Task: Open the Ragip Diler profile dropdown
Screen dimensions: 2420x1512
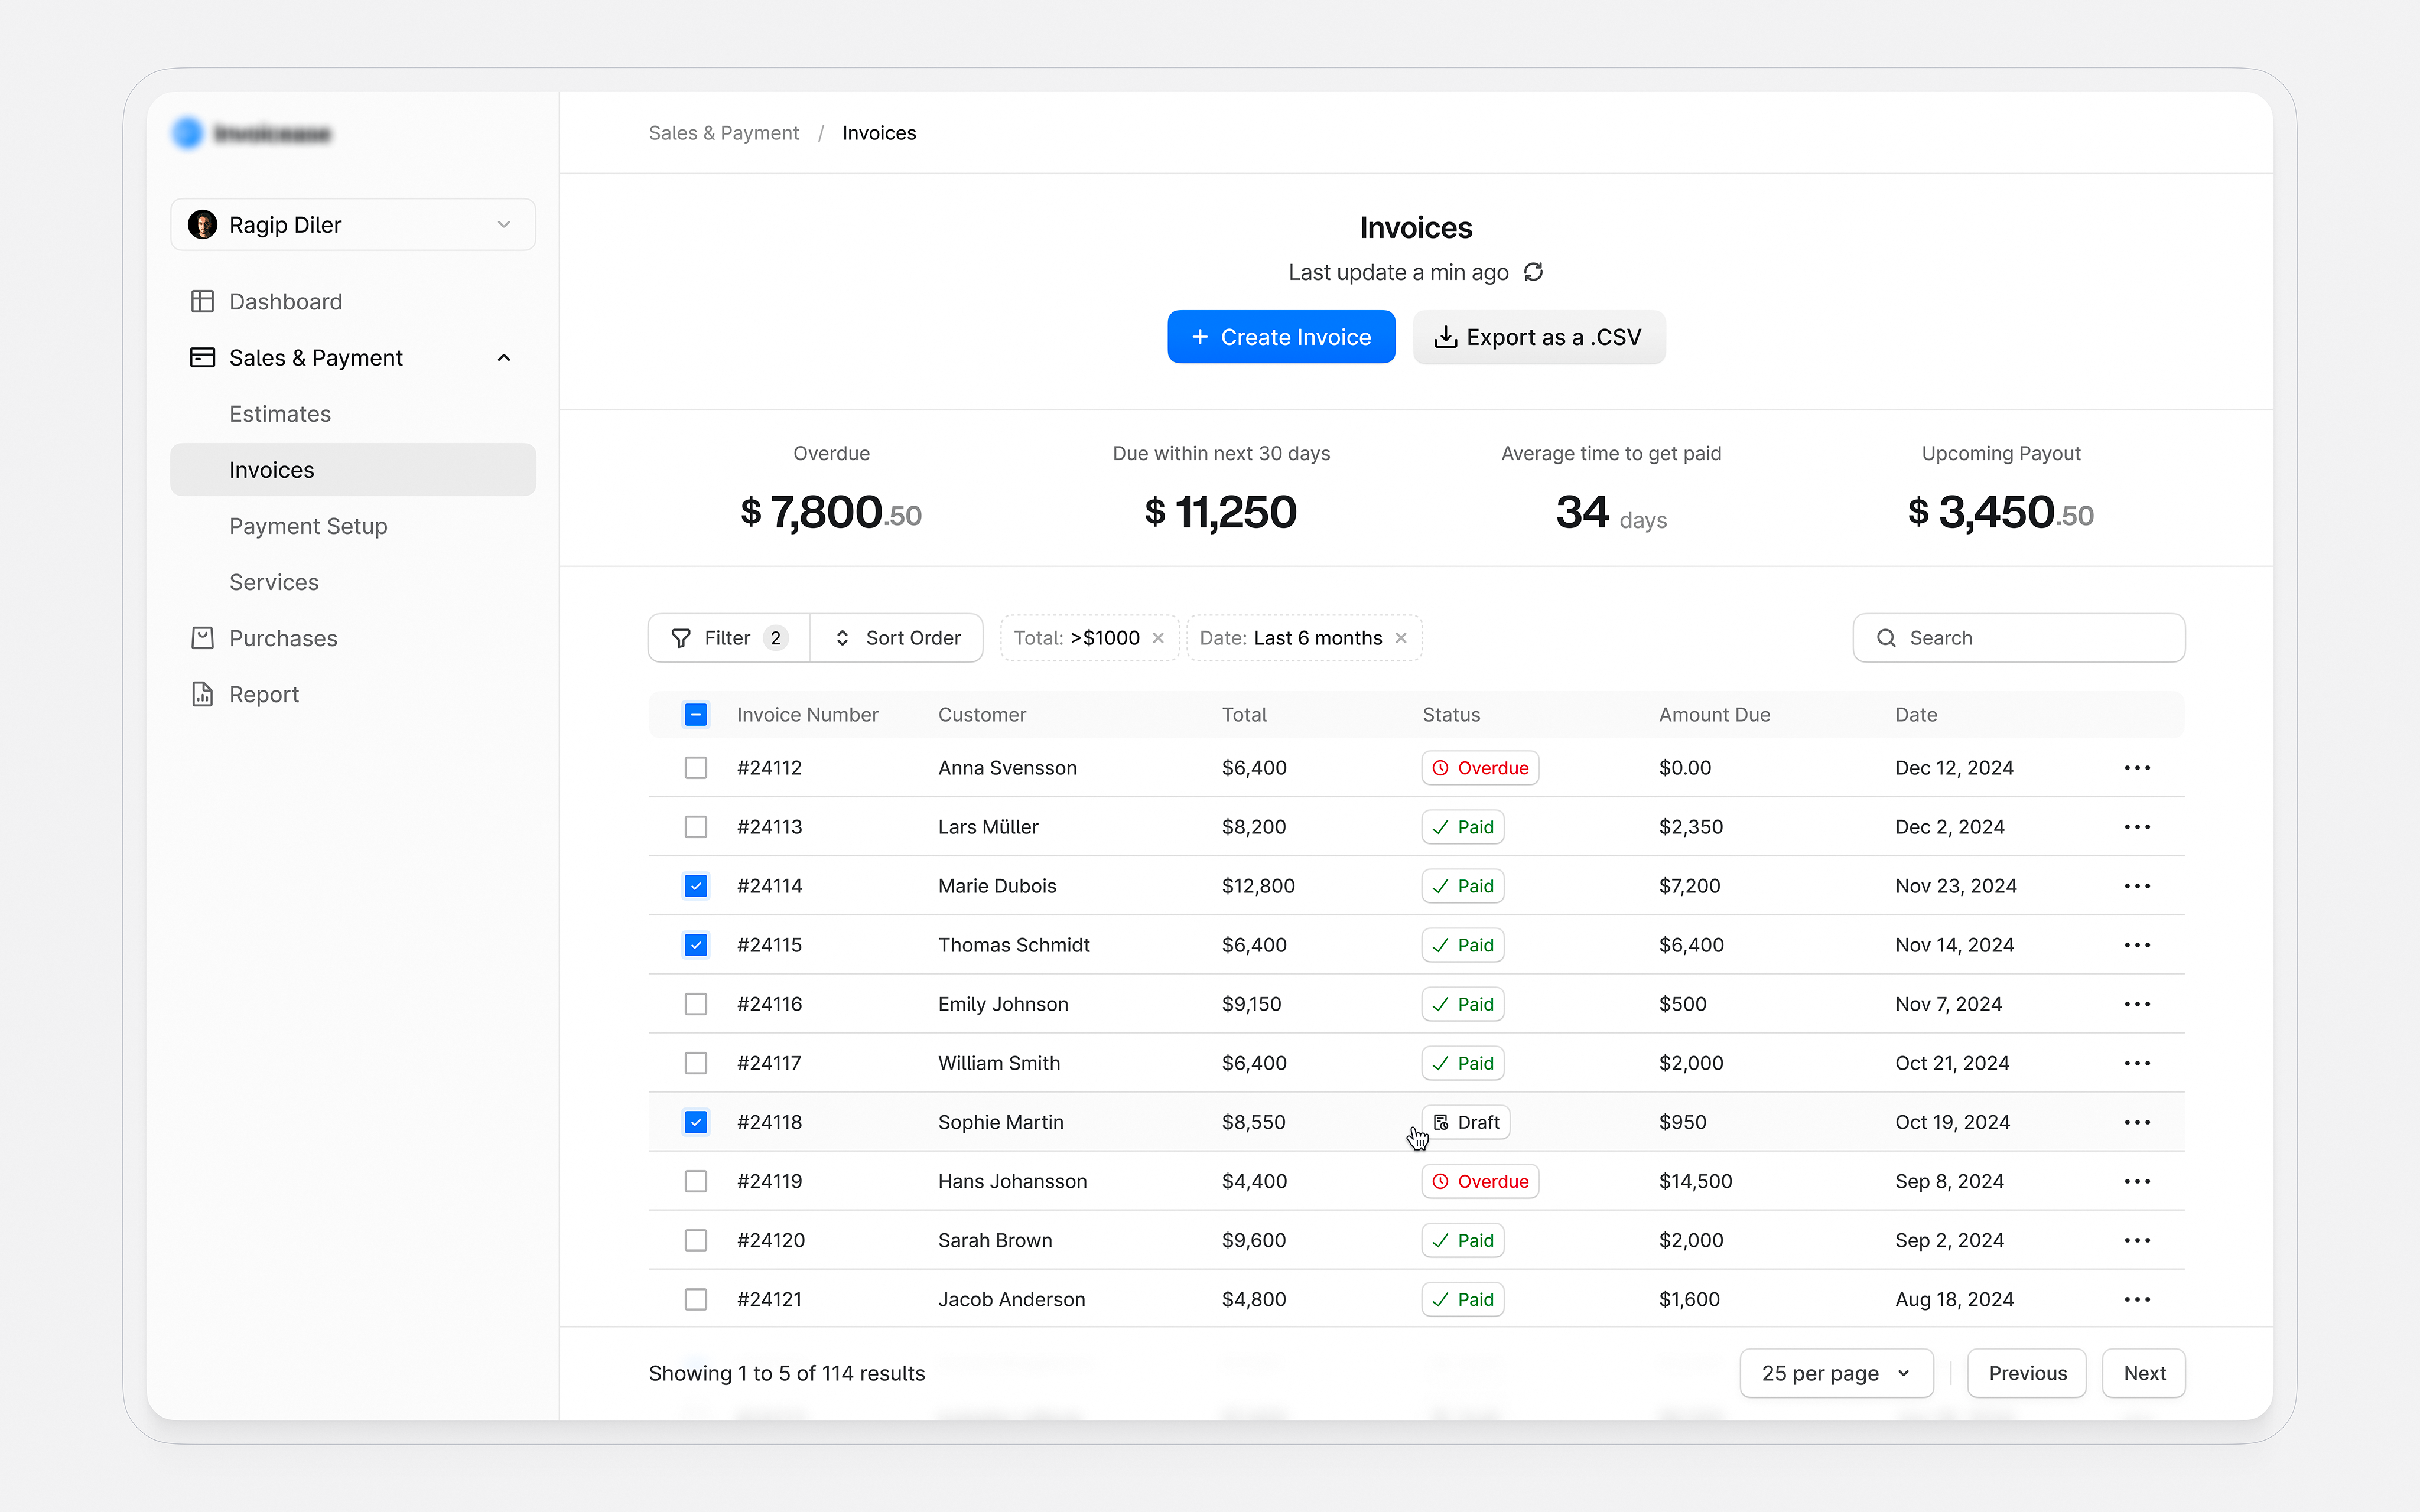Action: click(x=353, y=224)
